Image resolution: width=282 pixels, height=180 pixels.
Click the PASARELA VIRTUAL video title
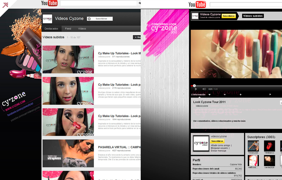(x=119, y=147)
